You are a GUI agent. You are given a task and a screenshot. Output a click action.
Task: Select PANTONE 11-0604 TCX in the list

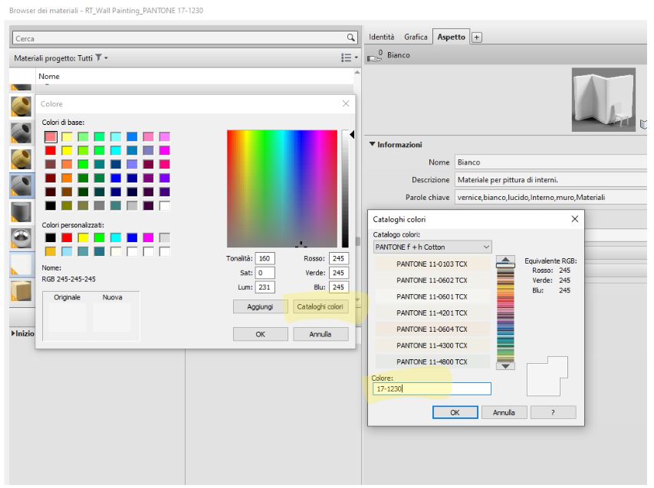click(x=432, y=329)
